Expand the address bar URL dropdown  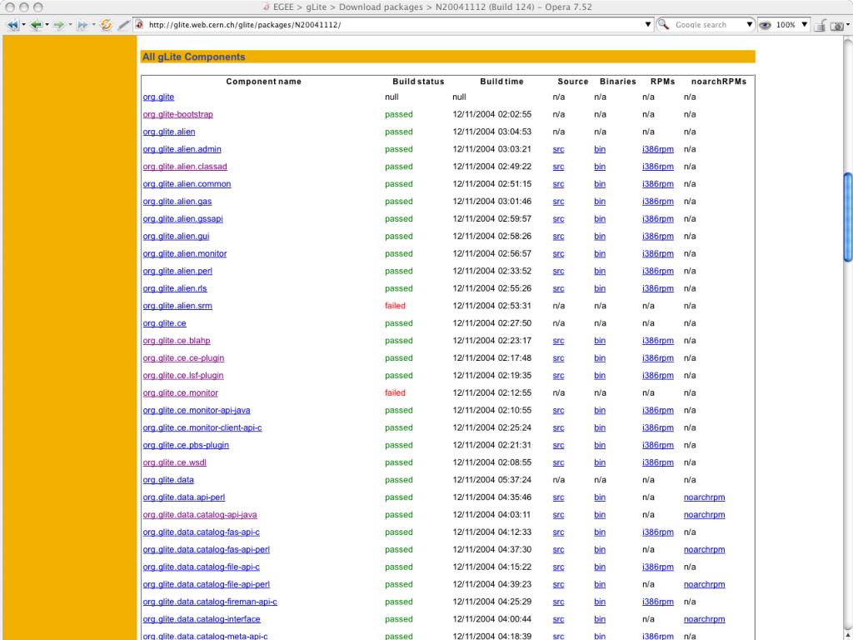pos(647,24)
